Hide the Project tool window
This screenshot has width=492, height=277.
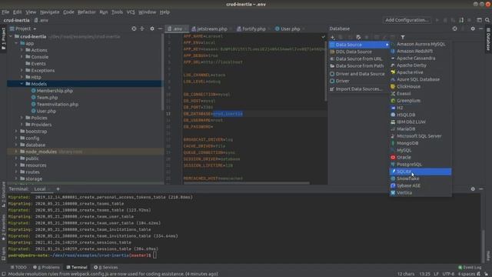coord(160,28)
